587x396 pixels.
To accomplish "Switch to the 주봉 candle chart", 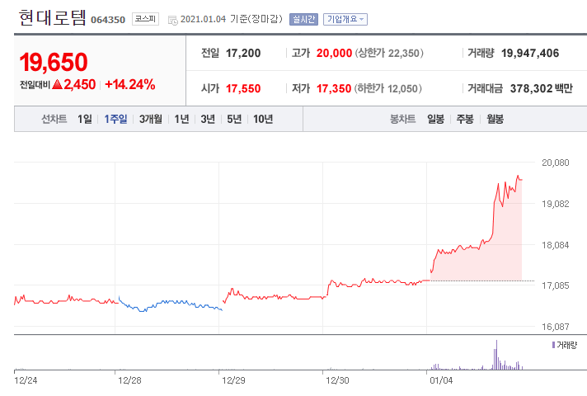I will tap(465, 119).
